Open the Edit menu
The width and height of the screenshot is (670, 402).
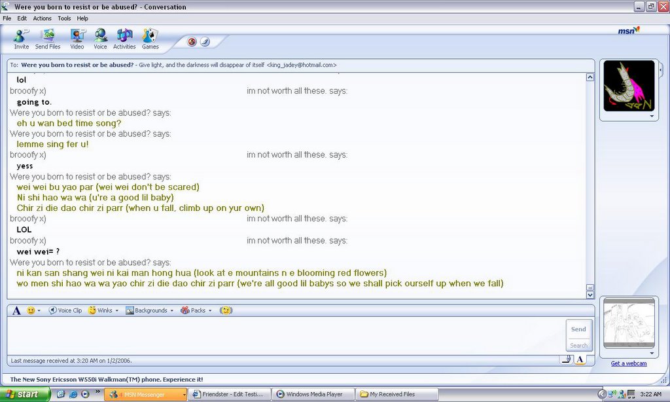coord(22,18)
